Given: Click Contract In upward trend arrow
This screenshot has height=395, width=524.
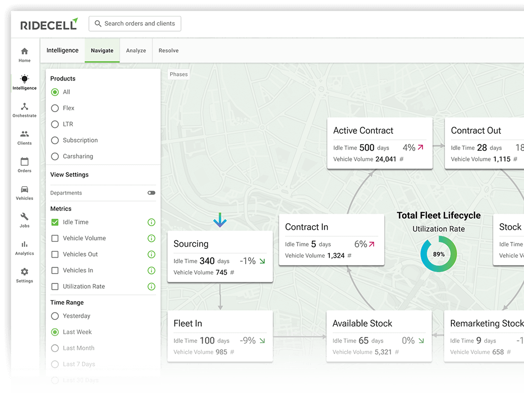Looking at the screenshot, I should click(372, 244).
